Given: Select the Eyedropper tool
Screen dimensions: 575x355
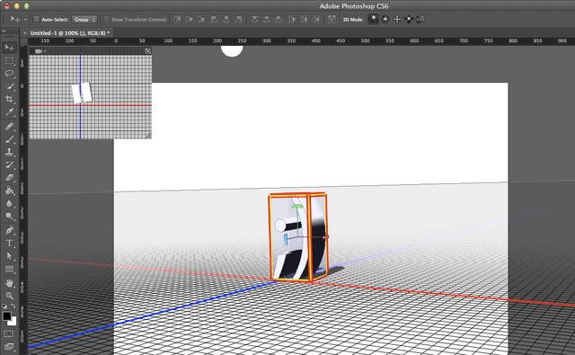Looking at the screenshot, I should (x=9, y=111).
